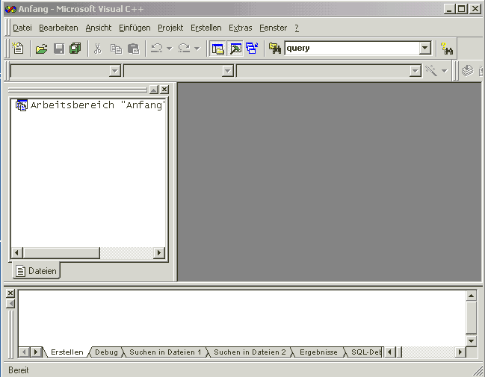Click the workspace horizontal scrollbar right arrow
The height and width of the screenshot is (377, 485).
coord(158,253)
